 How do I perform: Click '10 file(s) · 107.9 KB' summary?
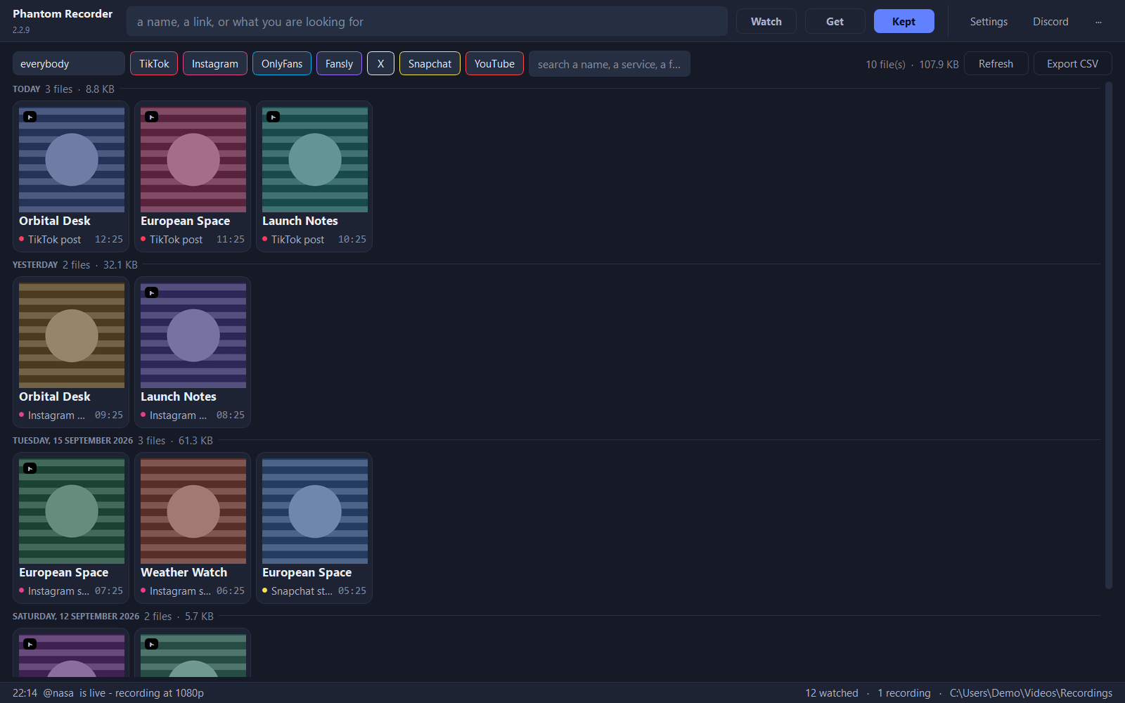pos(912,64)
